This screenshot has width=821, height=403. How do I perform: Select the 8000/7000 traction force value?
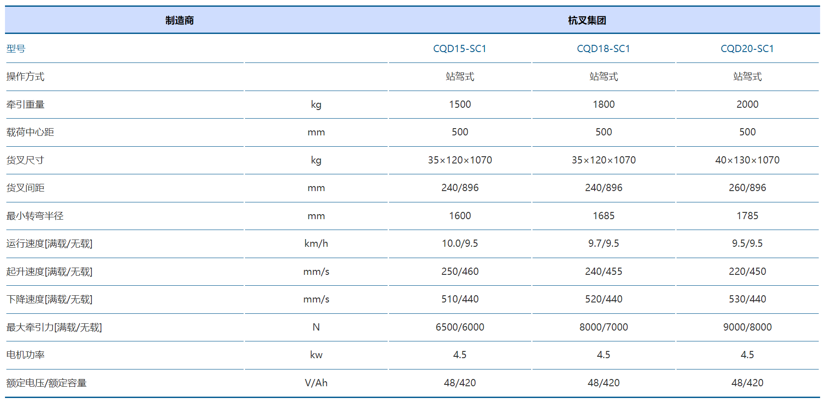coord(603,327)
